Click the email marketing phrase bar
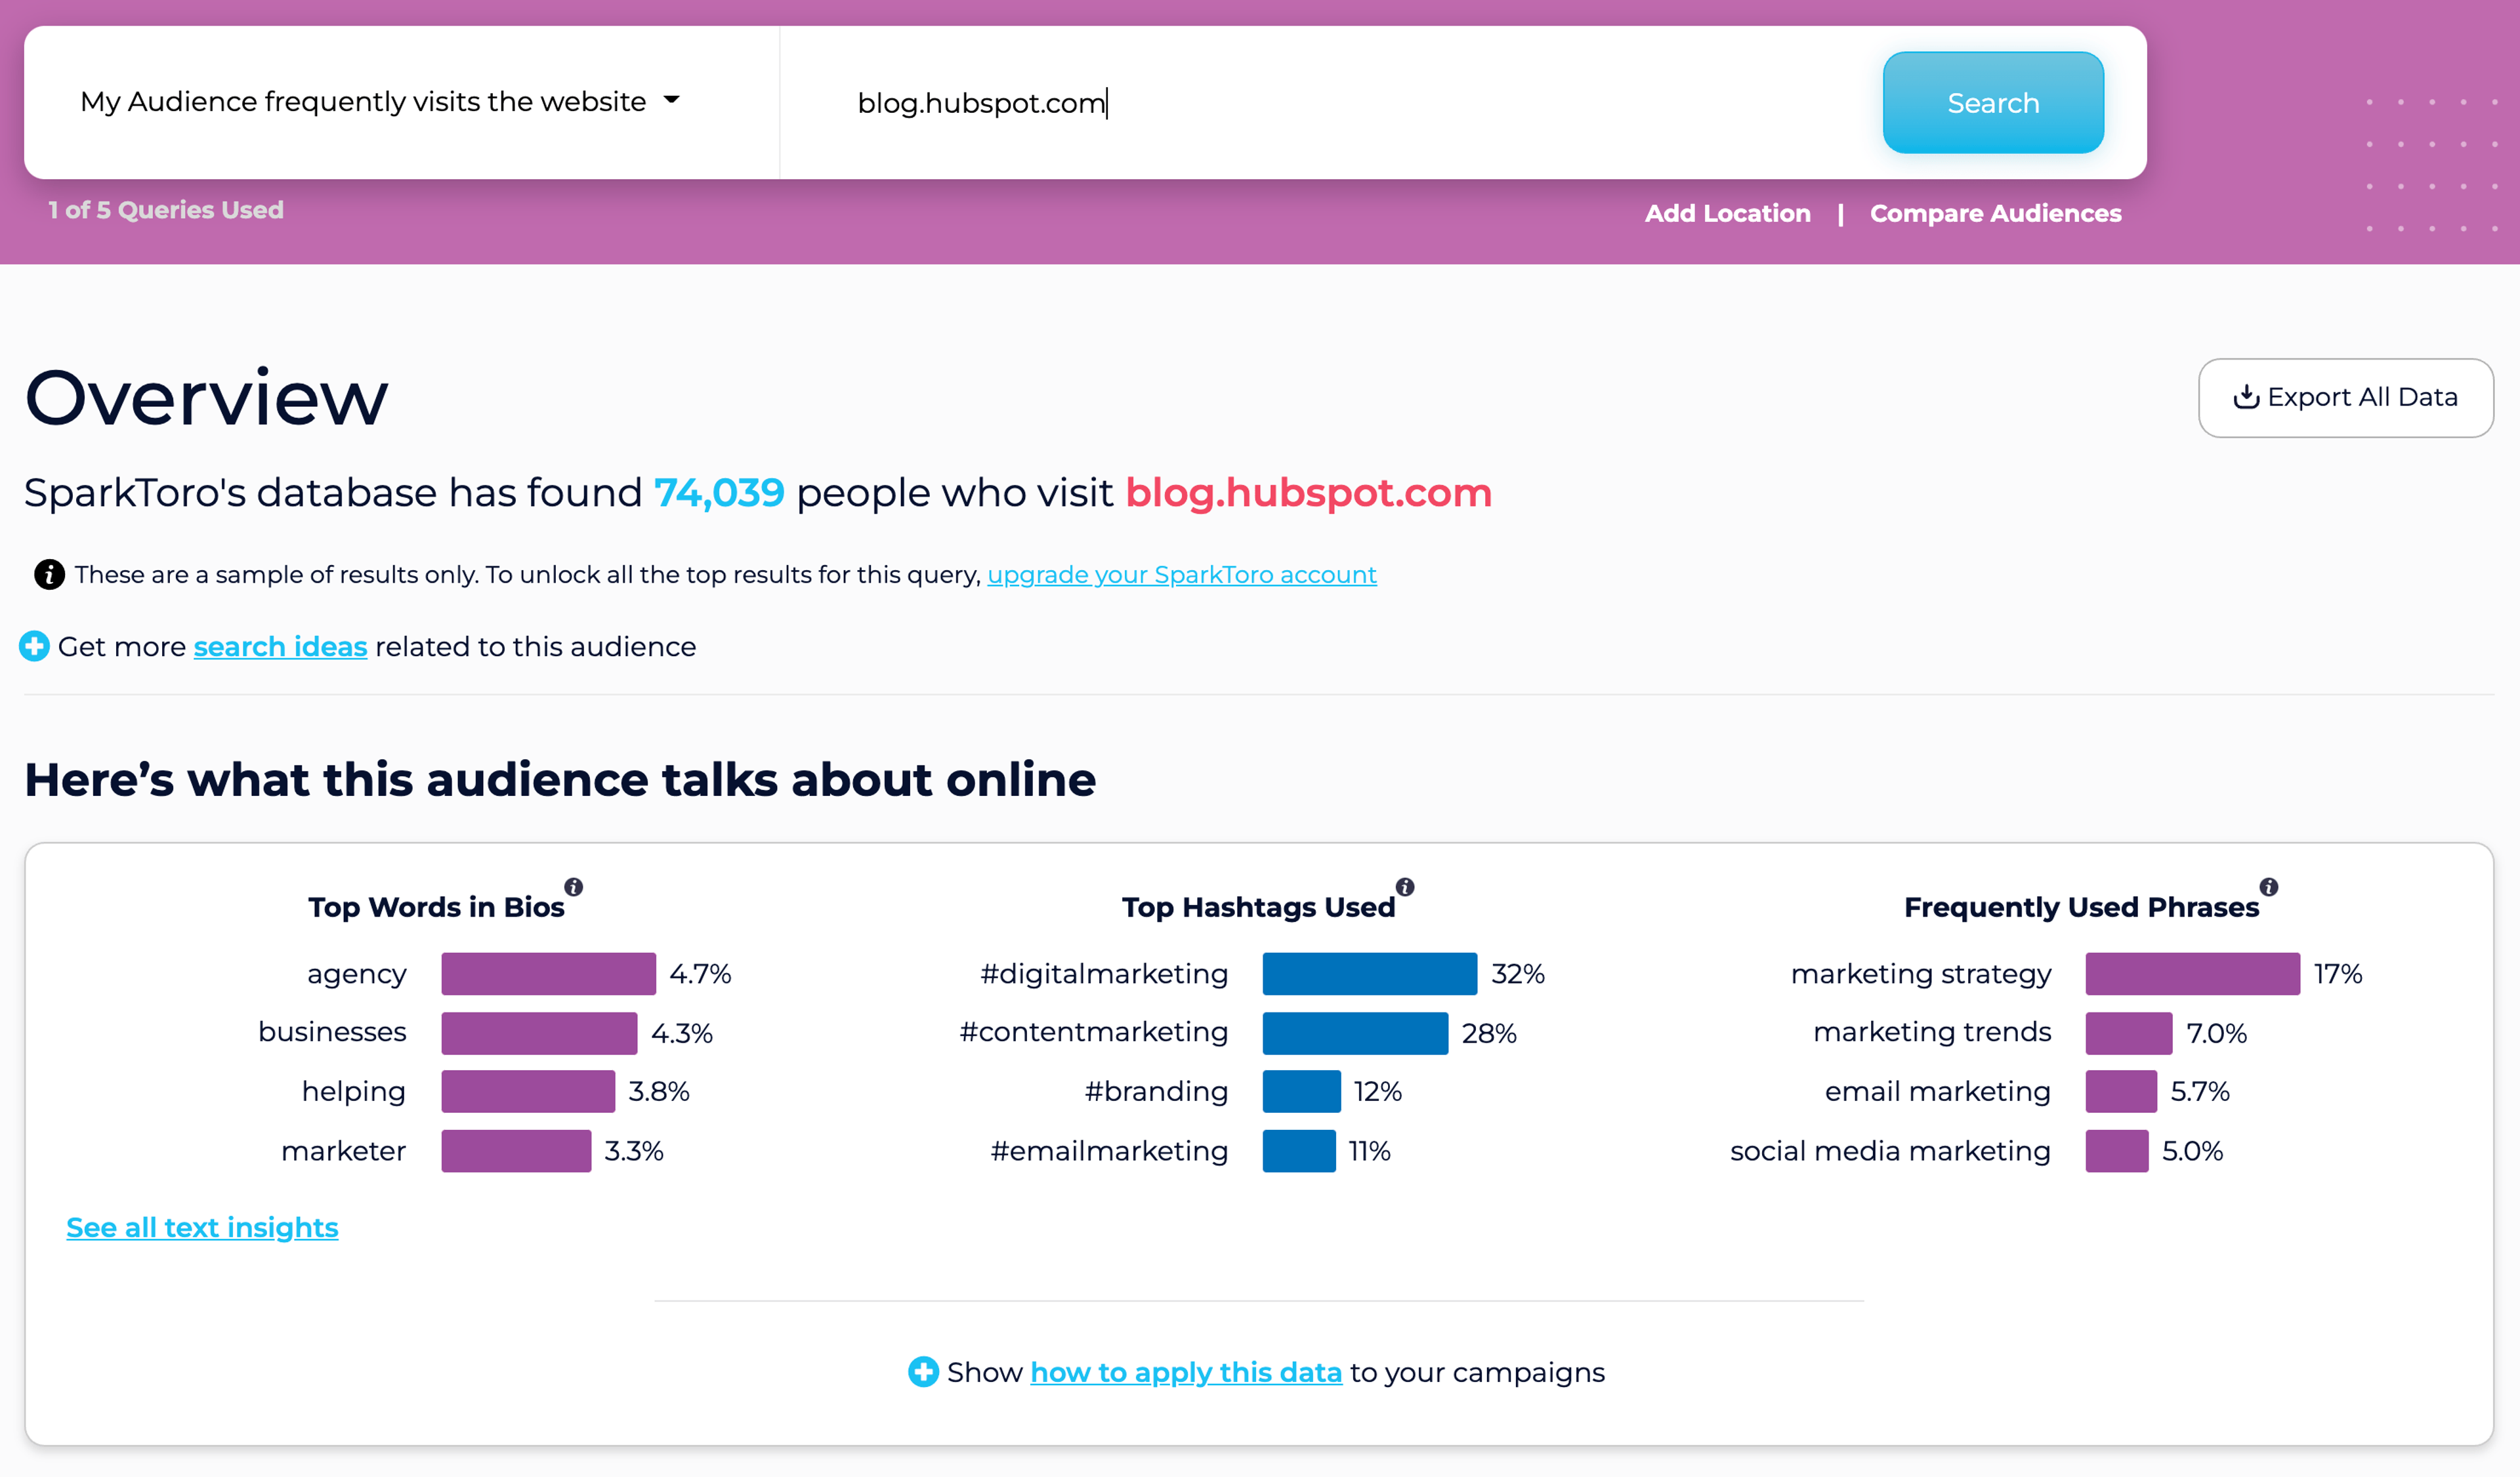This screenshot has width=2520, height=1477. 2121,1091
